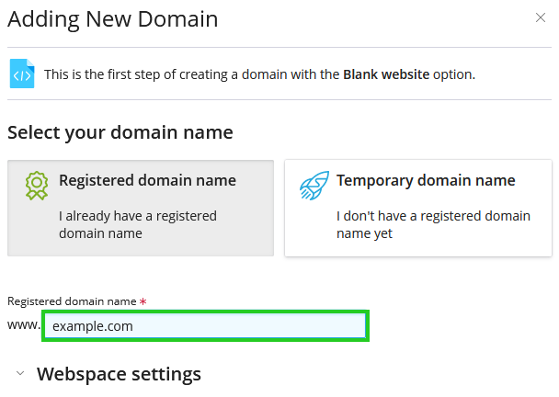Click the 'Temporary domain name' card title
The image size is (559, 397).
[426, 181]
